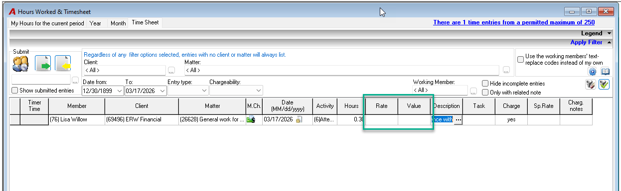Click the yes value in Charge column

(x=511, y=119)
